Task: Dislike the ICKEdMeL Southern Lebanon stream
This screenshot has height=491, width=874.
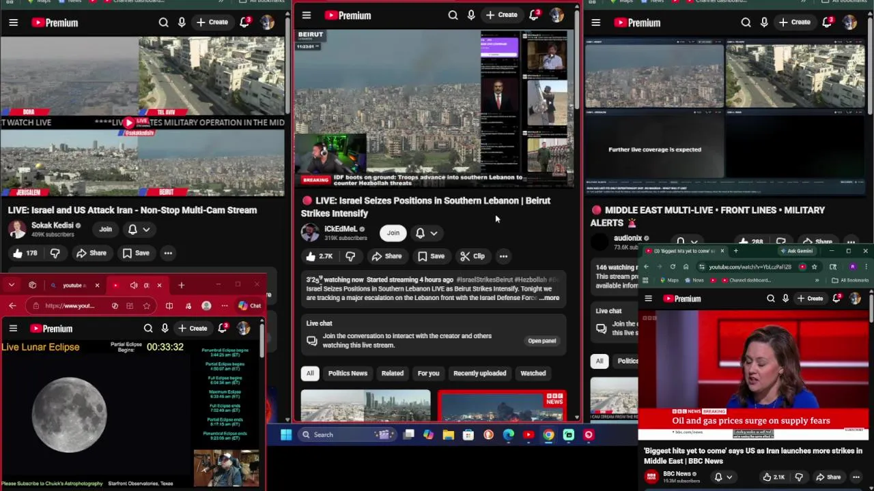Action: click(x=350, y=256)
